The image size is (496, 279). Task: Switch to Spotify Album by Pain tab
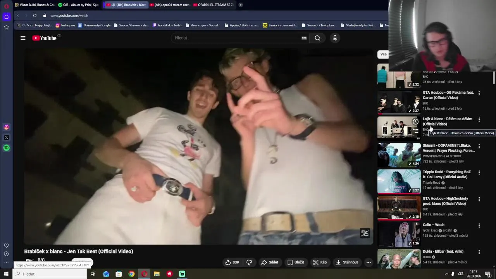pos(78,5)
